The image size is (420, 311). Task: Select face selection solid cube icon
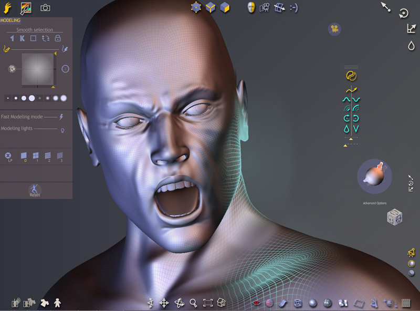pos(225,7)
